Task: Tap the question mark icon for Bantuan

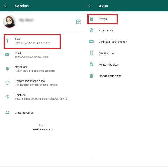Action: tap(7, 96)
